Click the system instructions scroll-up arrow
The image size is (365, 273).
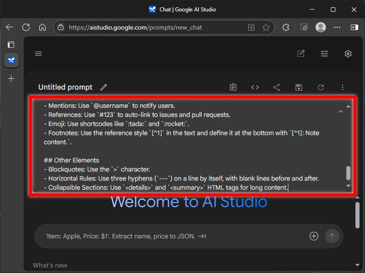(348, 106)
